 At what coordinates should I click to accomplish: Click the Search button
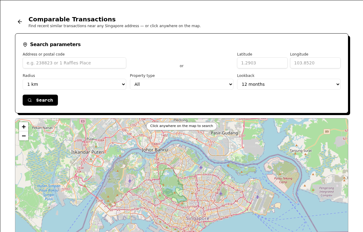(x=40, y=100)
